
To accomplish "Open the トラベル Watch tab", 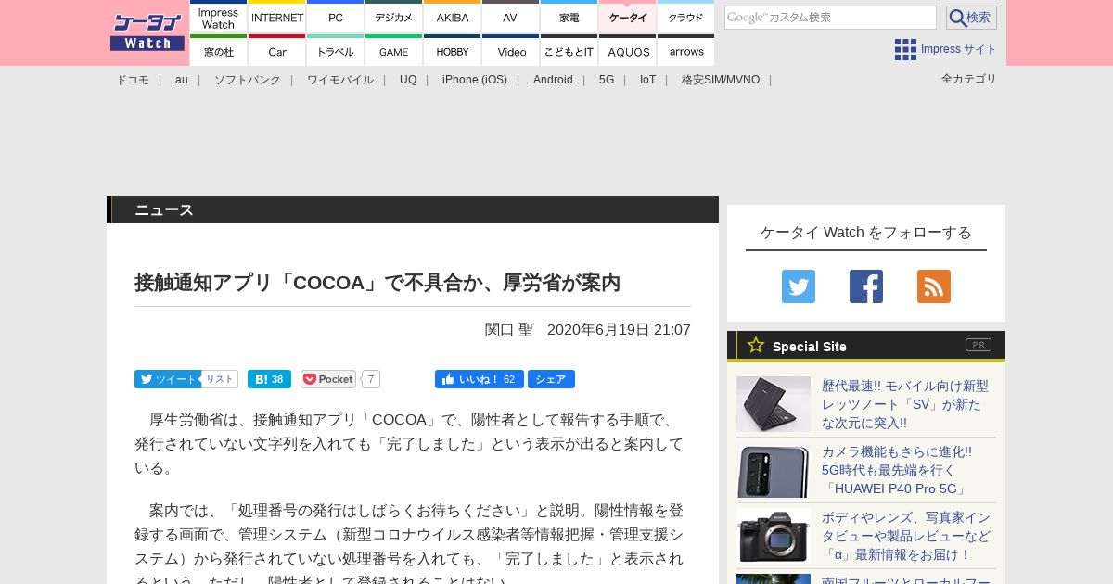I will coord(336,51).
